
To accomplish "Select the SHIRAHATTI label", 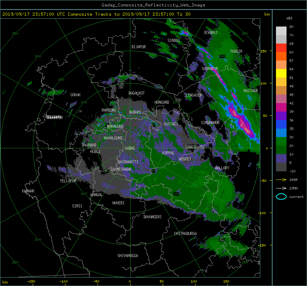I will [x=128, y=162].
